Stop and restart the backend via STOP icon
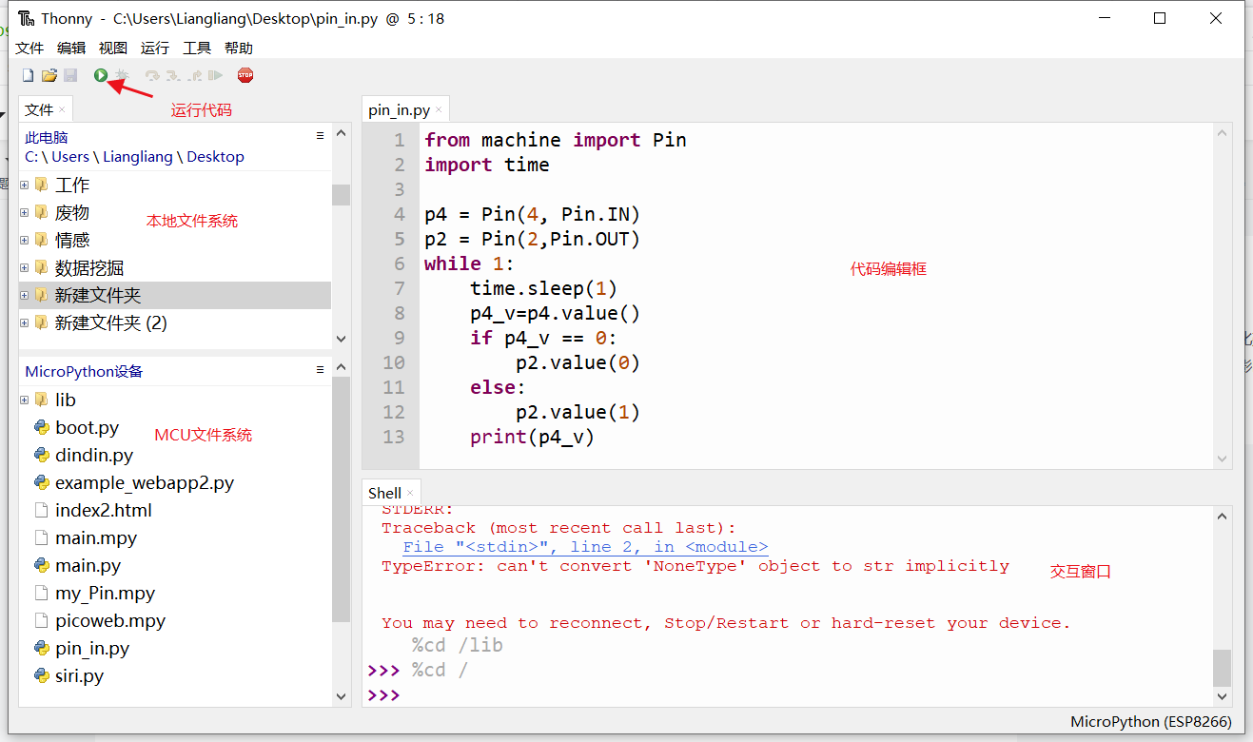Viewport: 1253px width, 742px height. tap(245, 74)
